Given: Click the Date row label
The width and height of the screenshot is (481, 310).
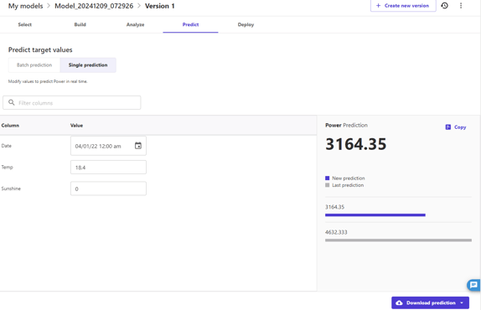Looking at the screenshot, I should (7, 146).
